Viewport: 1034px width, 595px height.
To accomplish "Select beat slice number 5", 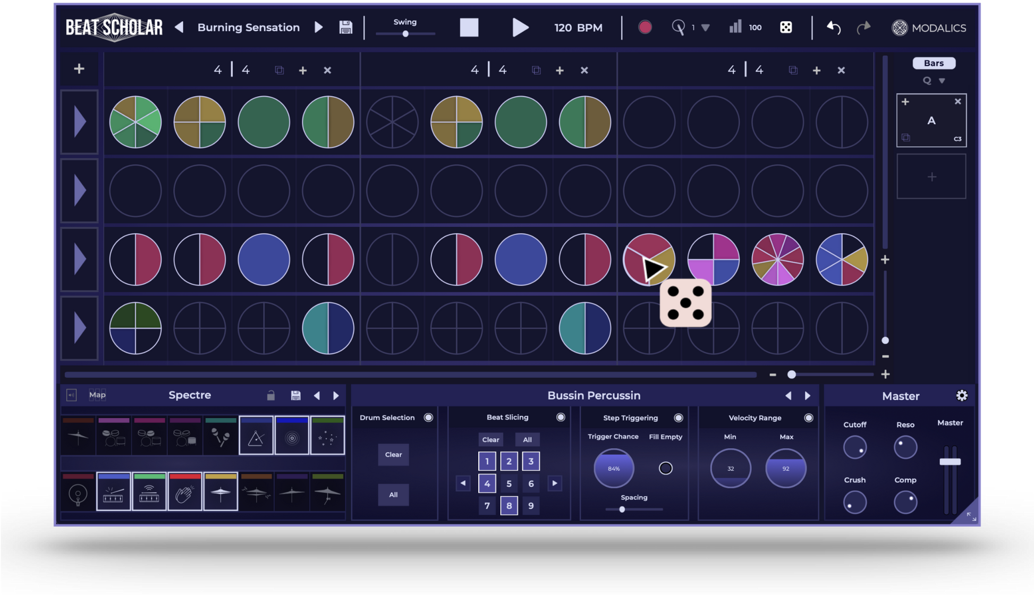I will point(508,483).
